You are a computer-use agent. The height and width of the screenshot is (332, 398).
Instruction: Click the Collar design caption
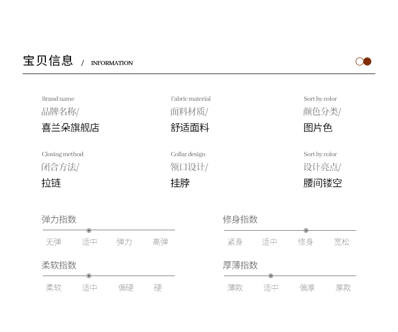click(x=188, y=154)
